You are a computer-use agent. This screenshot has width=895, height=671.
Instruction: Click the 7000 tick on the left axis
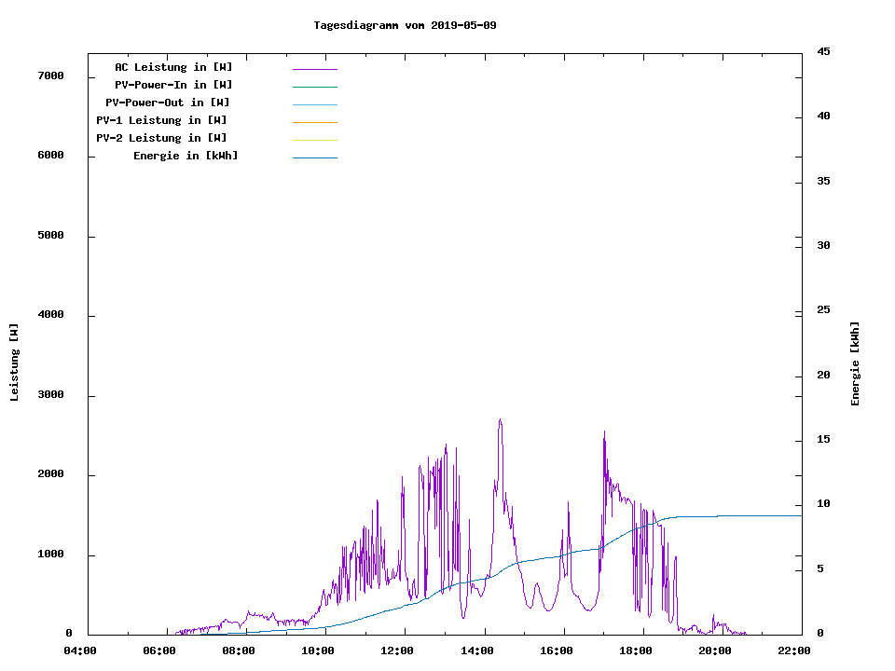coord(50,75)
